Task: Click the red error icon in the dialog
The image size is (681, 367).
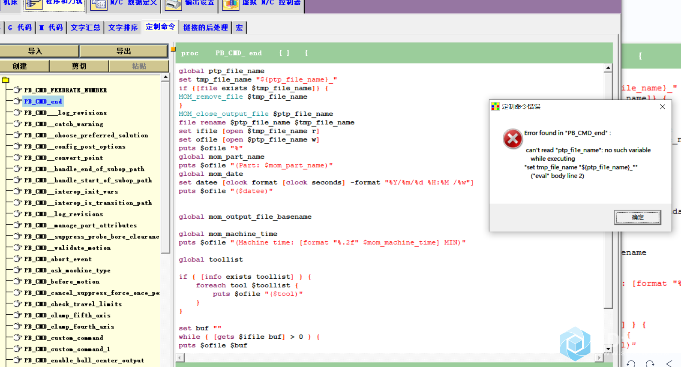Action: point(513,138)
